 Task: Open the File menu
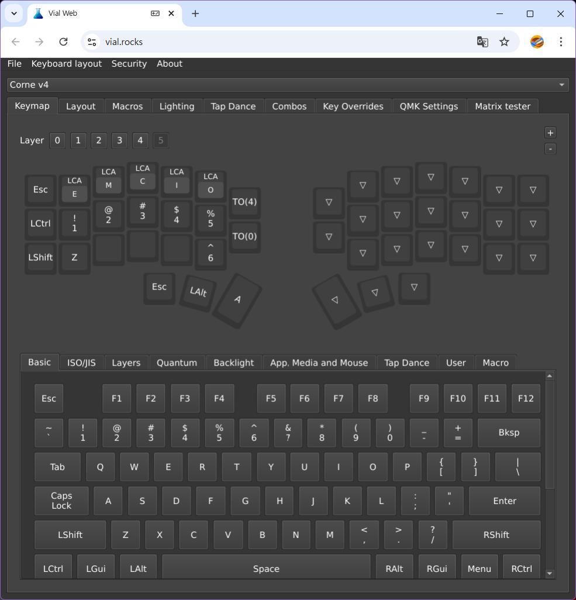15,64
